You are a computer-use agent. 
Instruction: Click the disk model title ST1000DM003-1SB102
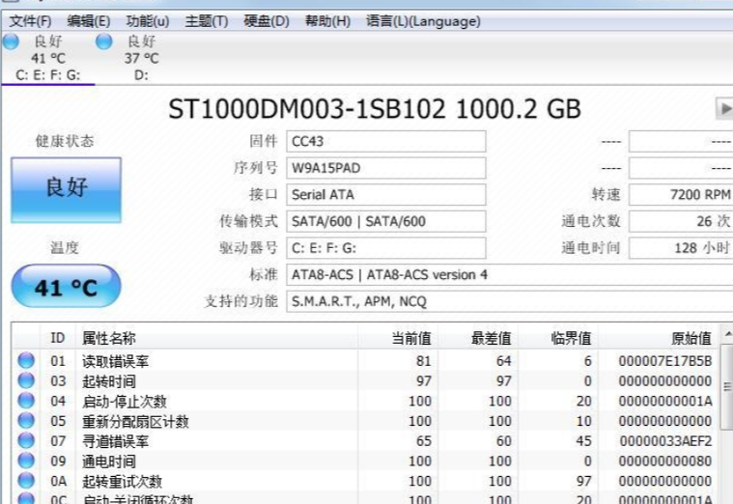click(x=307, y=109)
